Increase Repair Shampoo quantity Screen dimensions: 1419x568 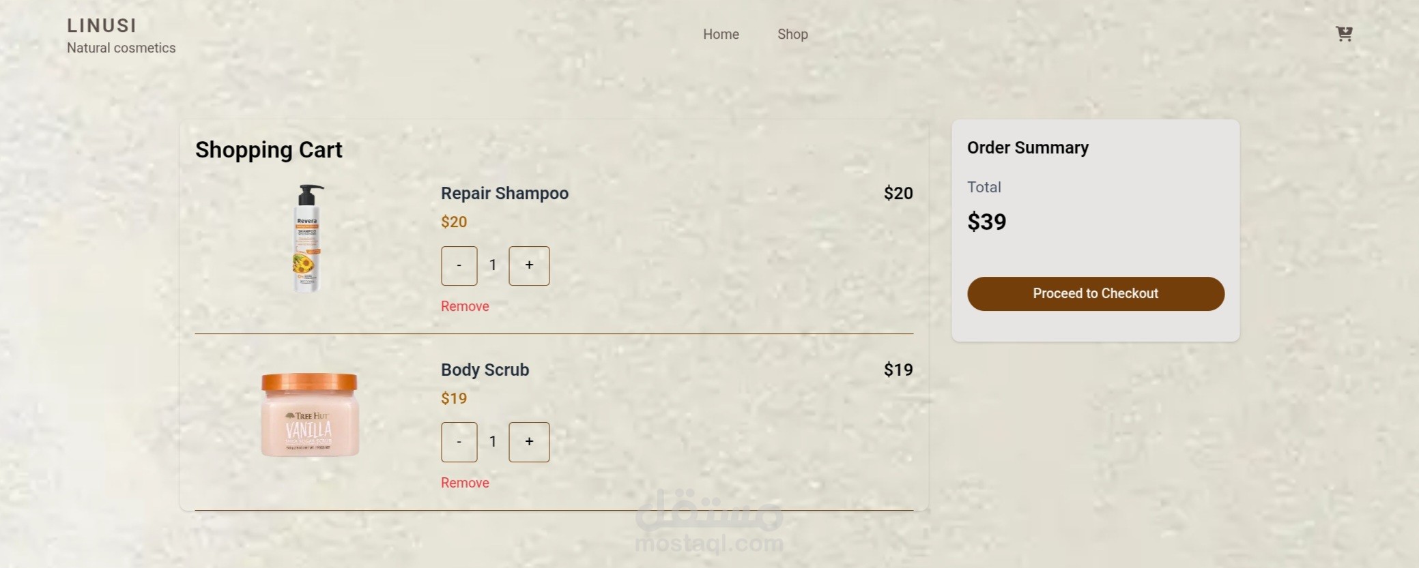[529, 265]
